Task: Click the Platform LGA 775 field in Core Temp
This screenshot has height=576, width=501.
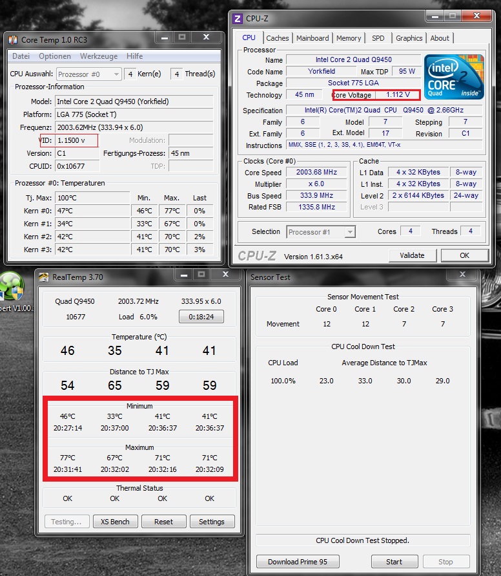Action: (134, 114)
